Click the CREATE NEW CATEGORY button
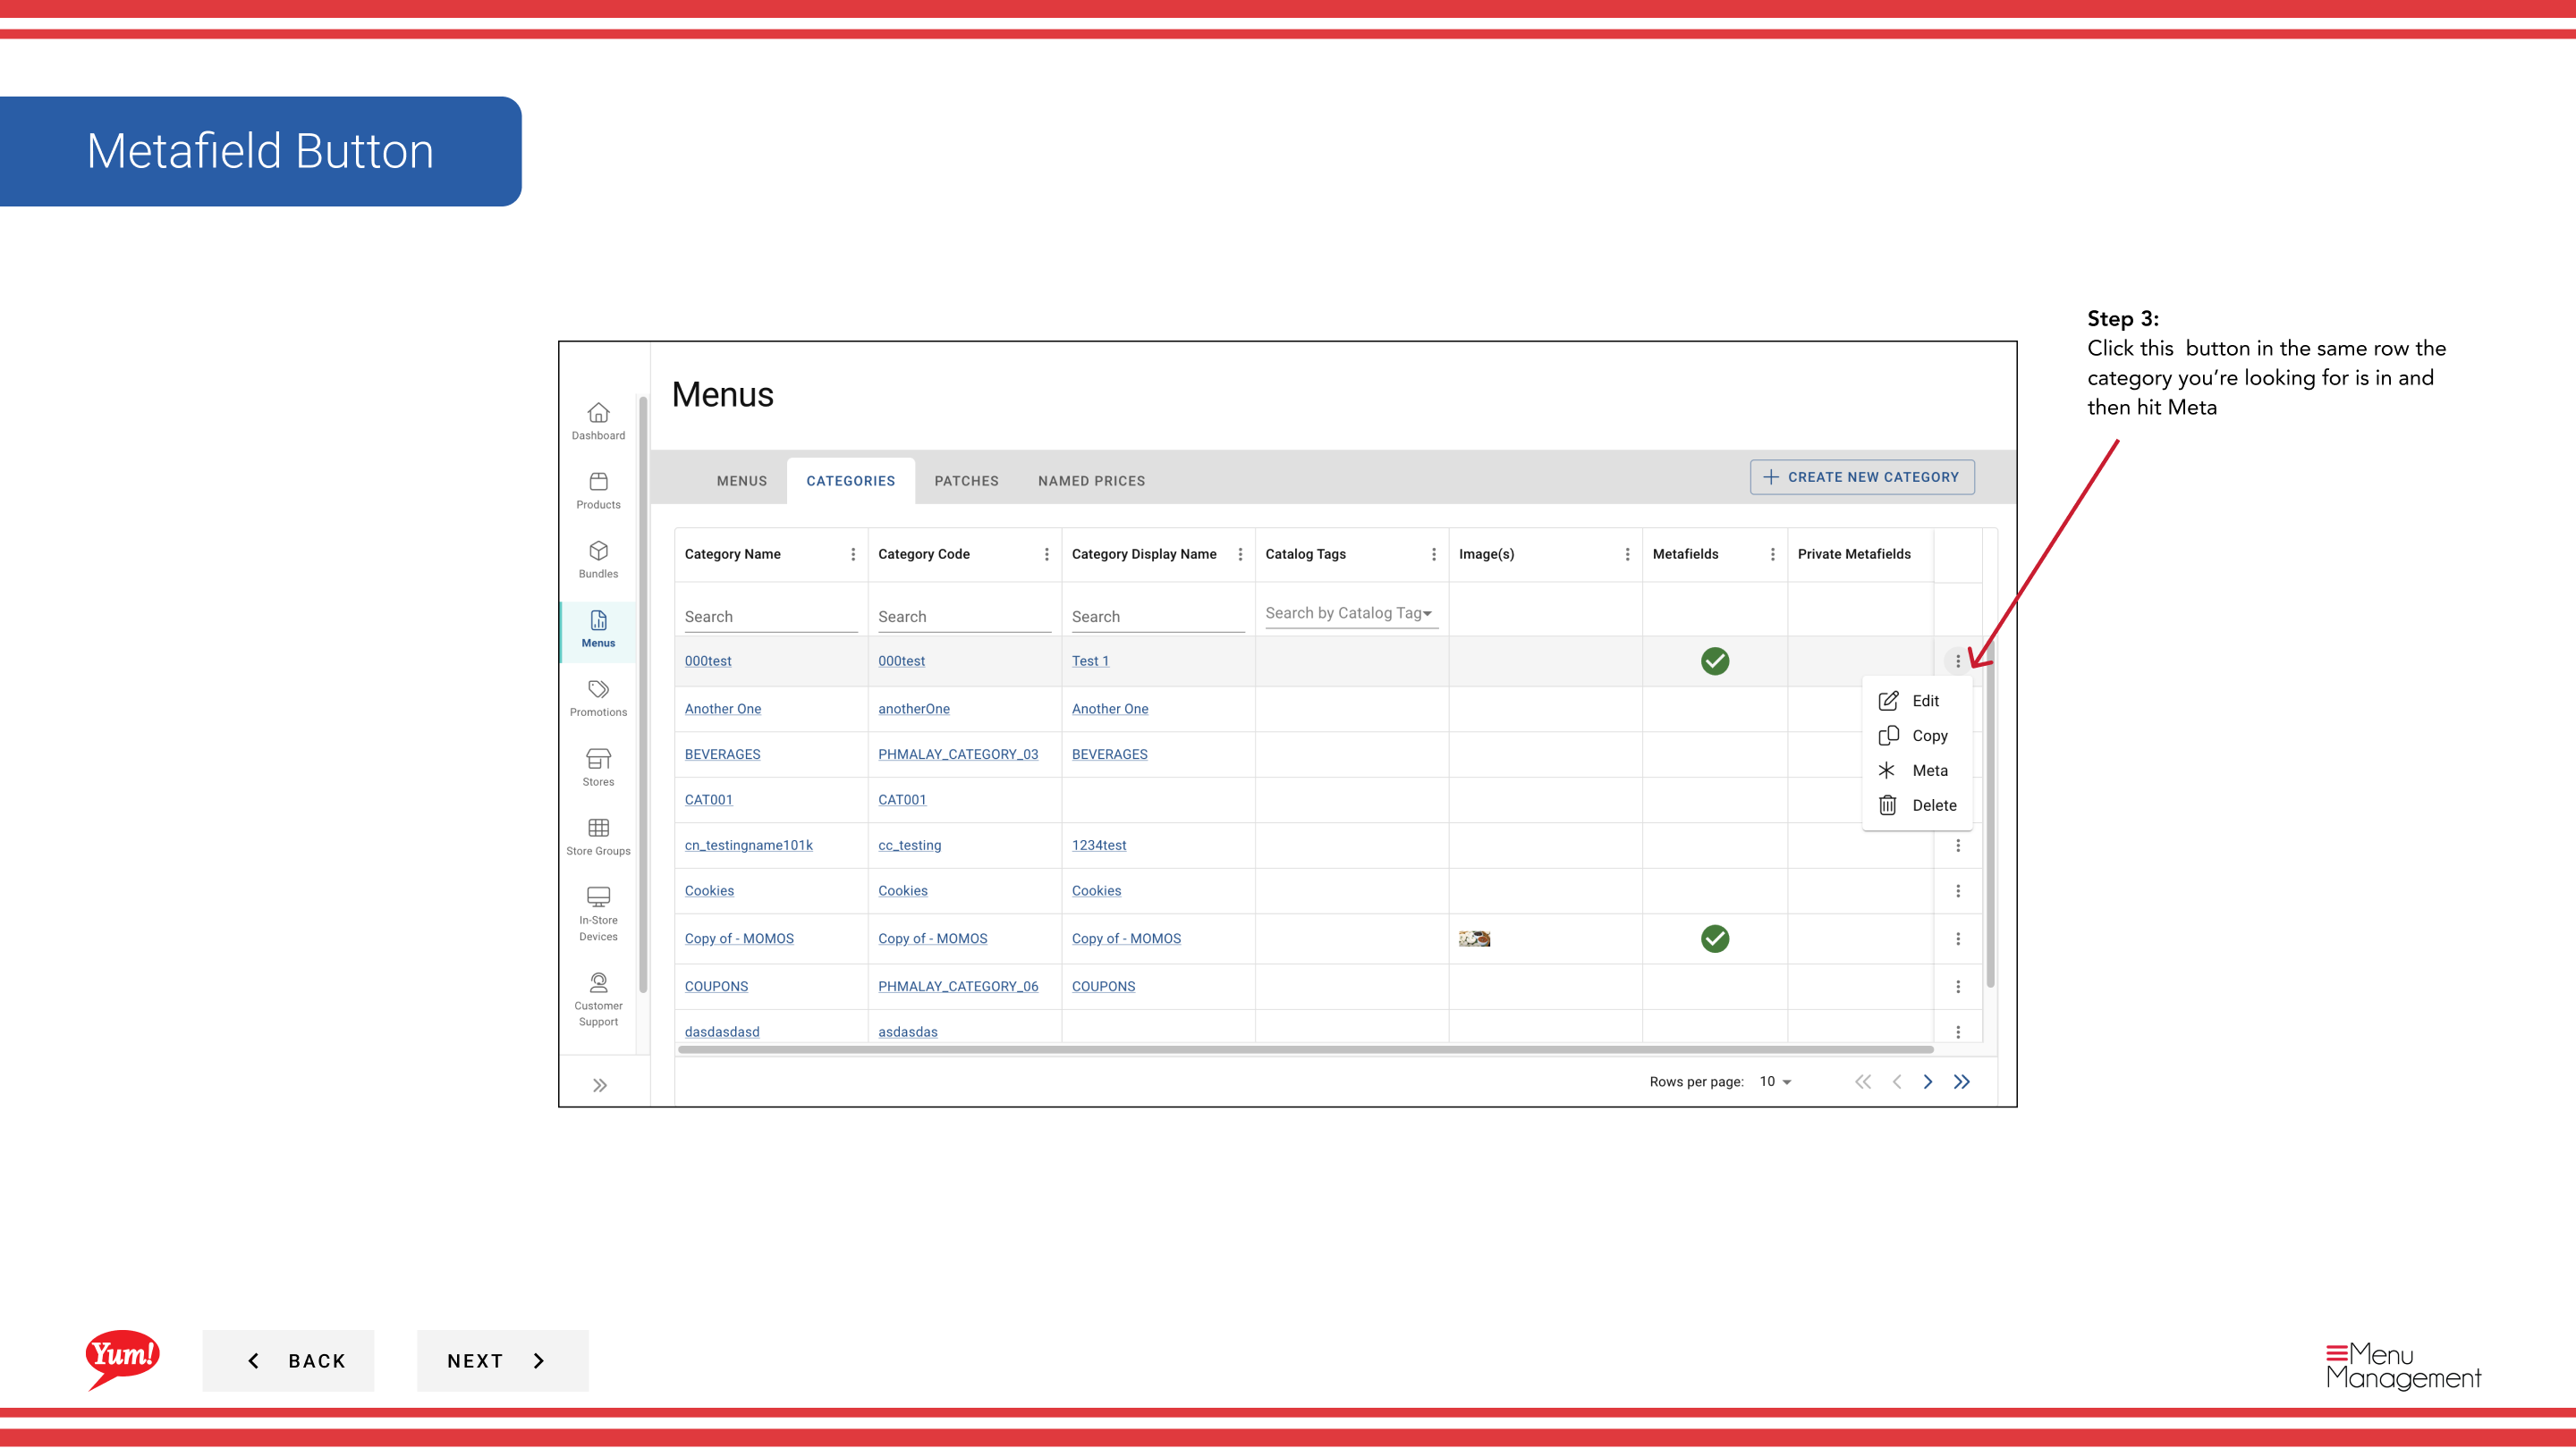The width and height of the screenshot is (2576, 1448). pyautogui.click(x=1861, y=476)
